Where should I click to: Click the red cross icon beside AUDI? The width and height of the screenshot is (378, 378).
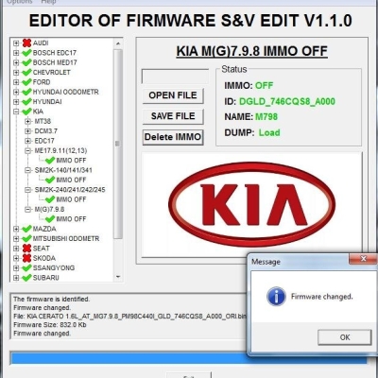click(x=27, y=43)
